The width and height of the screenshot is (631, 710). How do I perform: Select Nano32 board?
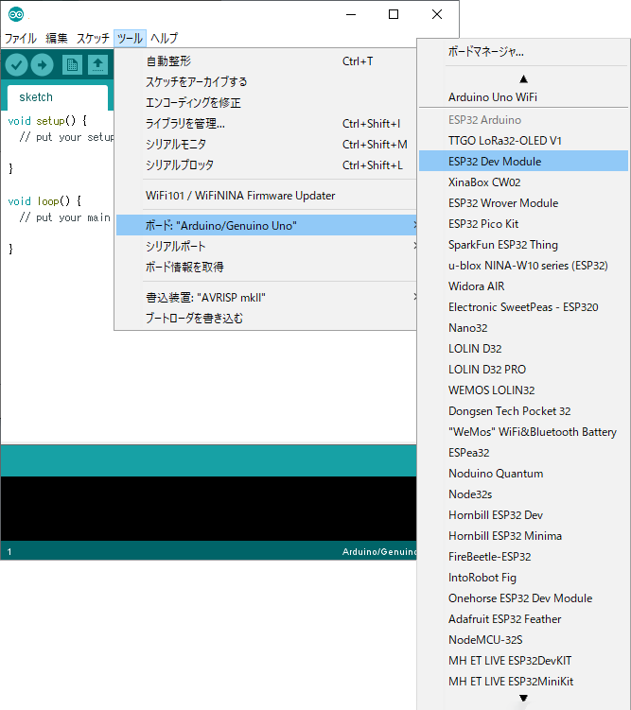(523, 328)
